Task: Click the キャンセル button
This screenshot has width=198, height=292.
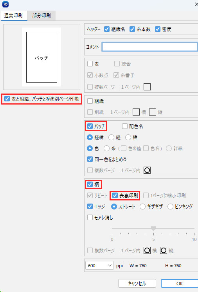Action: point(137,283)
